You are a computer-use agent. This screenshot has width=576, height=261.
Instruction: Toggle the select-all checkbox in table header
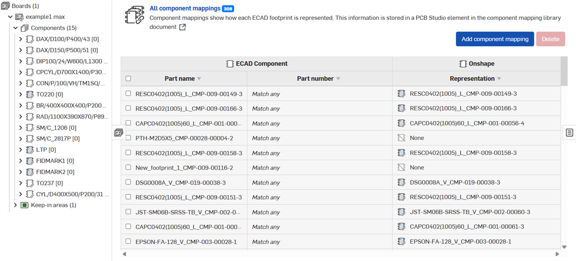128,79
